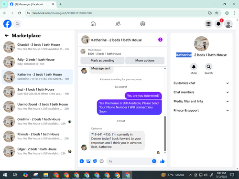239x179 pixels.
Task: Click the browser address bar URL
Action: (x=62, y=13)
